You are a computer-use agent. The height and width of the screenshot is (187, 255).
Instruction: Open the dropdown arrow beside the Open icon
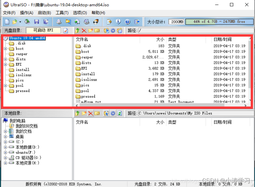click(x=20, y=22)
